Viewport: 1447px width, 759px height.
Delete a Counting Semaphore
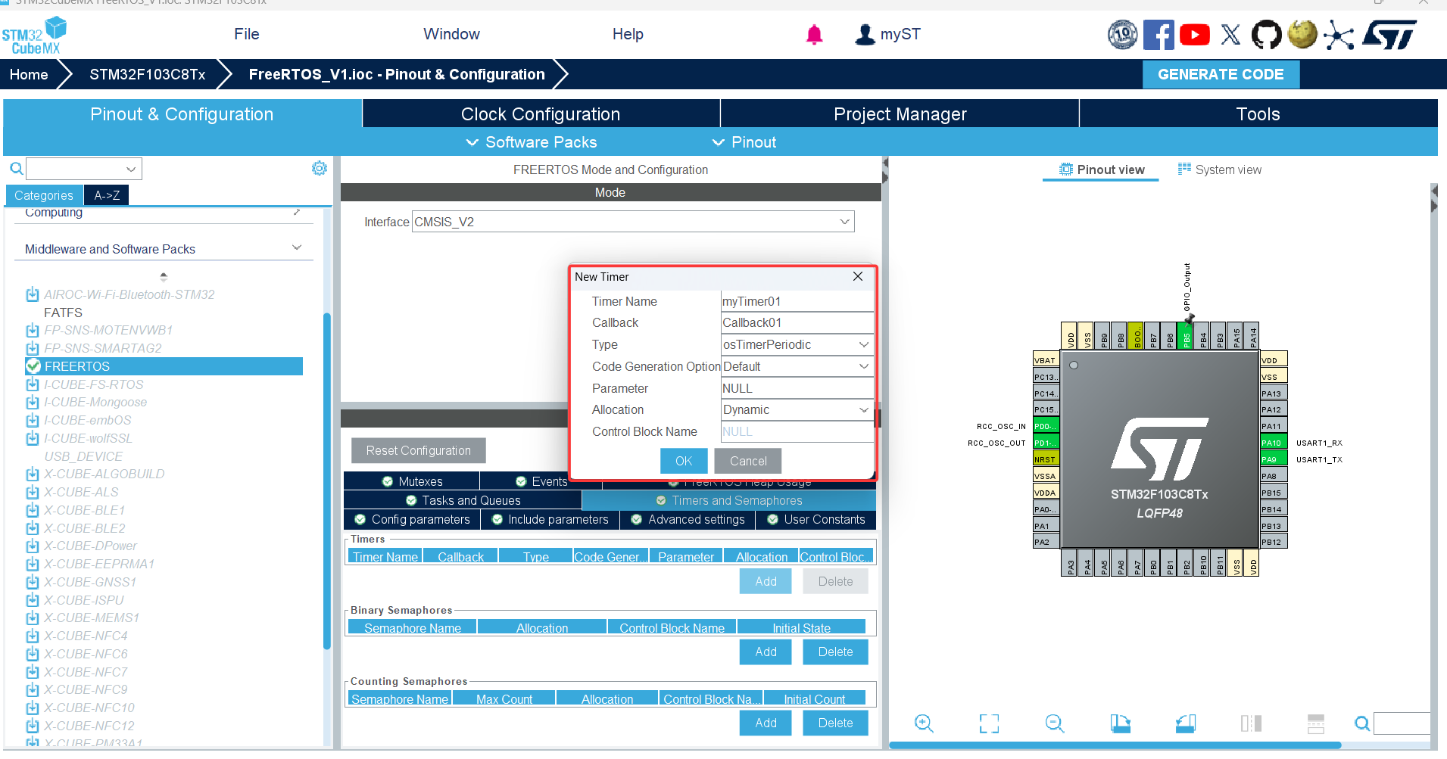pyautogui.click(x=835, y=723)
